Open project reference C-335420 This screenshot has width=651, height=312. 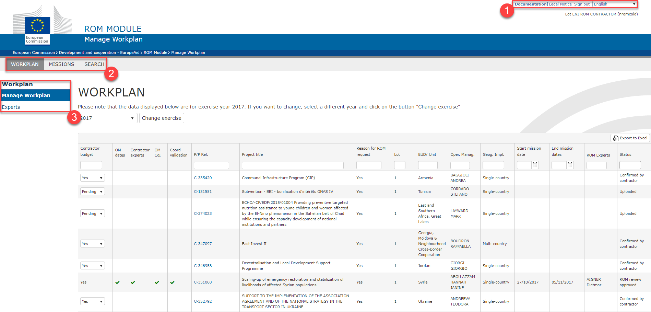coord(203,178)
